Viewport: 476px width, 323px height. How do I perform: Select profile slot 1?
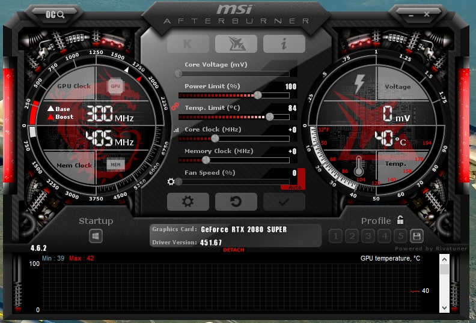335,236
